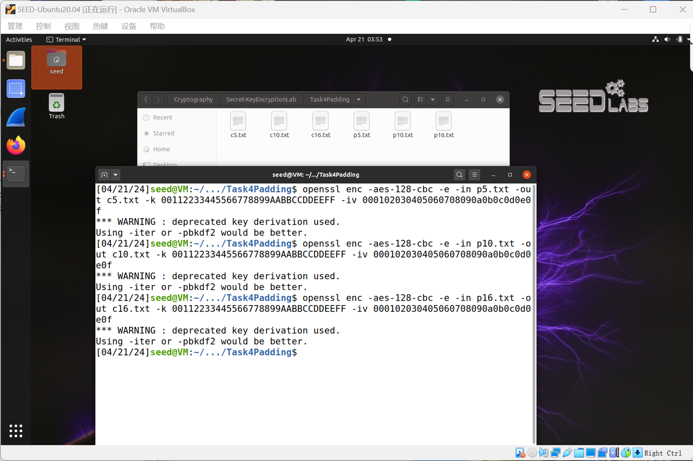Viewport: 693px width, 461px height.
Task: Open 热键 menu in VirtualBox
Action: [100, 26]
